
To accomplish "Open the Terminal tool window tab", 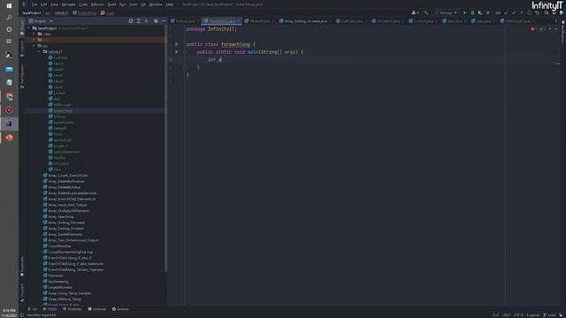I will click(x=97, y=309).
